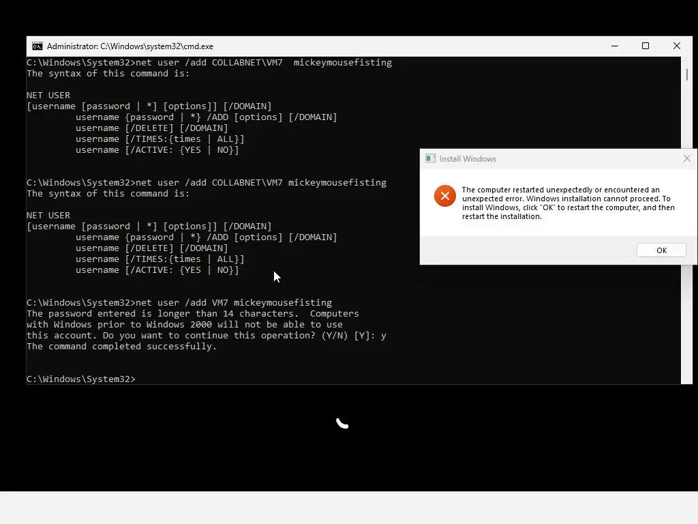Viewport: 698px width, 524px height.
Task: Click the cmd window vertical scrollbar thumb
Action: click(687, 74)
